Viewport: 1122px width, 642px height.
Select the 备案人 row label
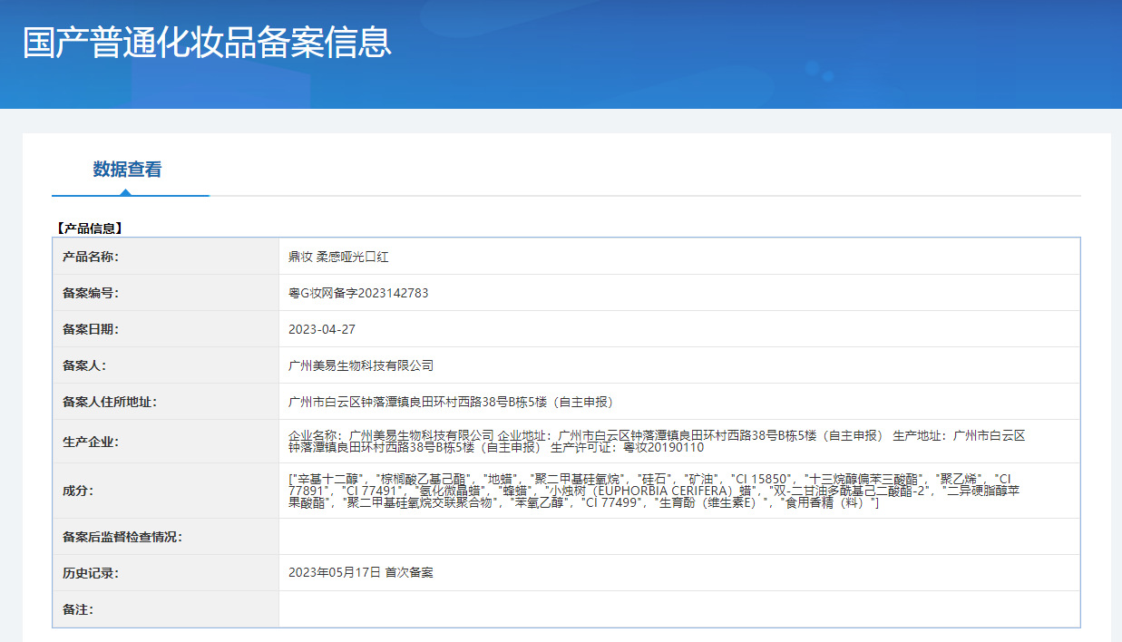click(x=84, y=365)
